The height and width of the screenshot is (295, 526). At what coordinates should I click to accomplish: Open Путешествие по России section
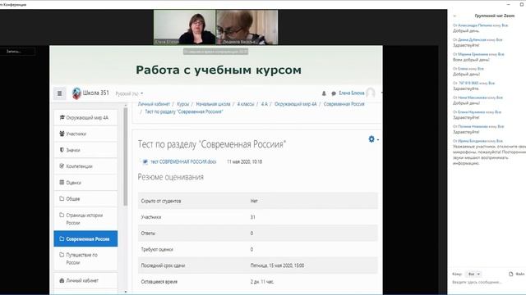(85, 259)
